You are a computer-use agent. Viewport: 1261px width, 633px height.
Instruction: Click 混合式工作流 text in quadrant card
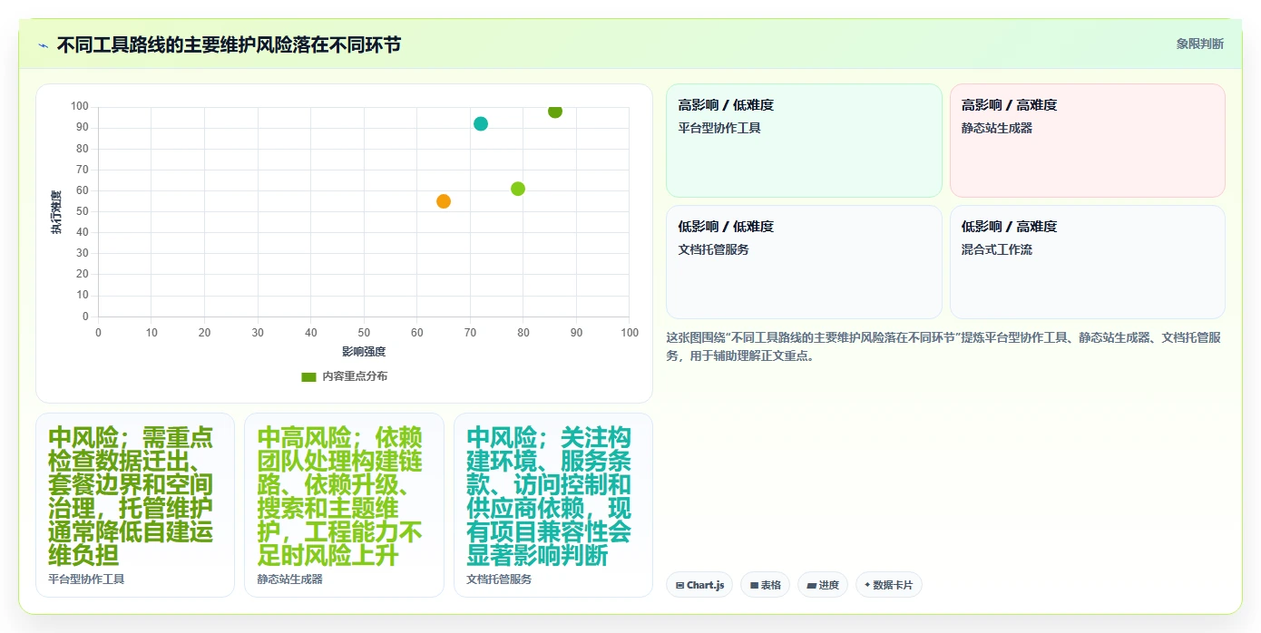pos(997,249)
